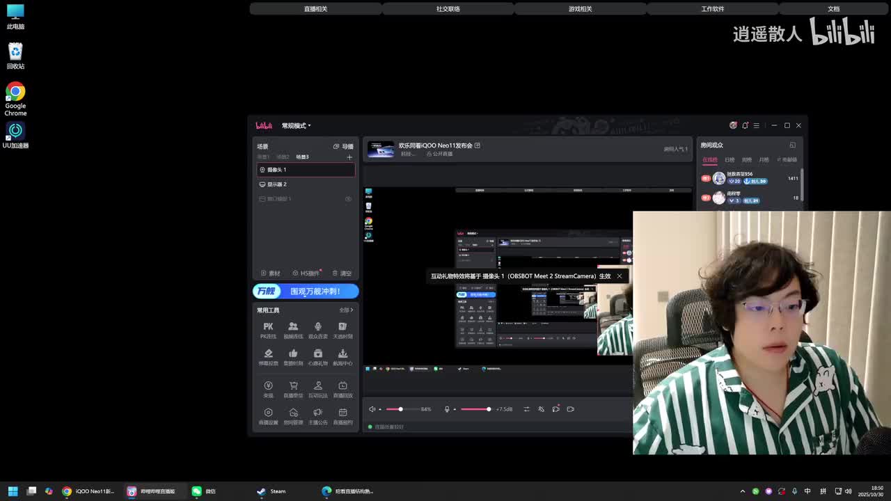This screenshot has height=501, width=891.
Task: Open the PK连线 tool
Action: pyautogui.click(x=268, y=330)
